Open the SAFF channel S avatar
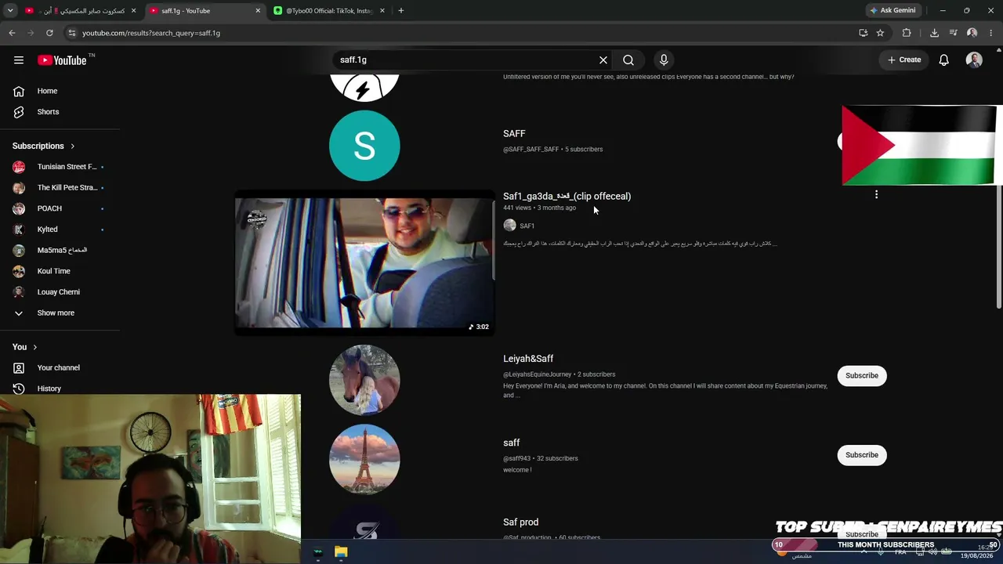This screenshot has height=564, width=1003. pos(364,146)
